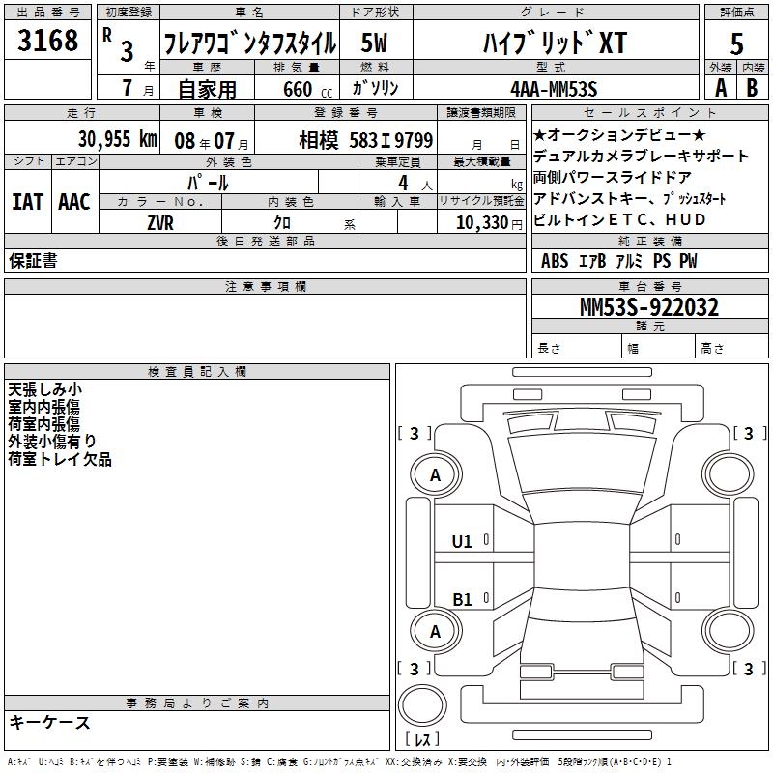Click vehicle history 自家用
This screenshot has height=773, width=773.
(x=207, y=89)
